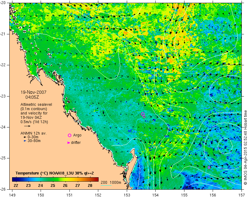Viewport: 248px width, 198px height.
Task: Click the colorbar tick label 27
Action: click(77, 185)
